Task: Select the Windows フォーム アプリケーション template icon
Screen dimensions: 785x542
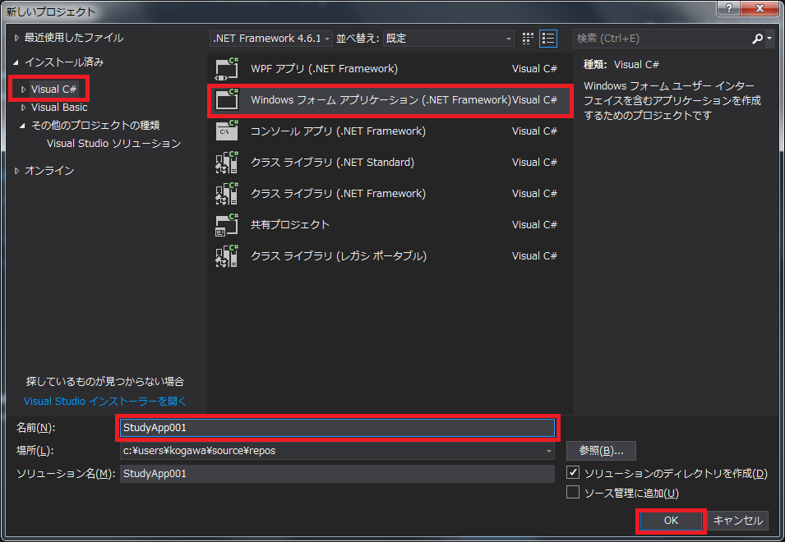Action: point(226,100)
